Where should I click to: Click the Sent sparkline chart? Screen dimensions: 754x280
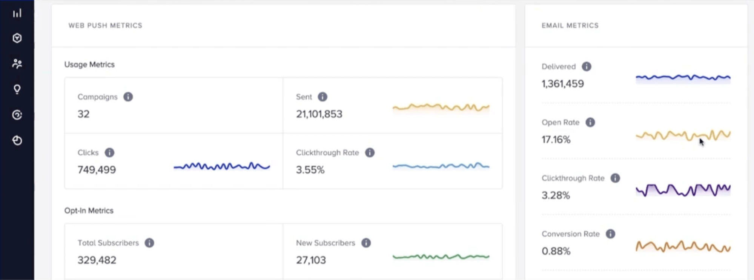tap(441, 108)
